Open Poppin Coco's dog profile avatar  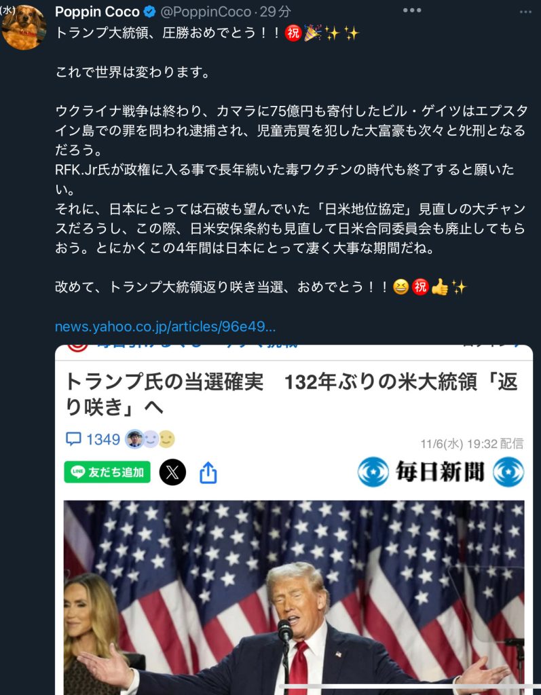point(24,27)
